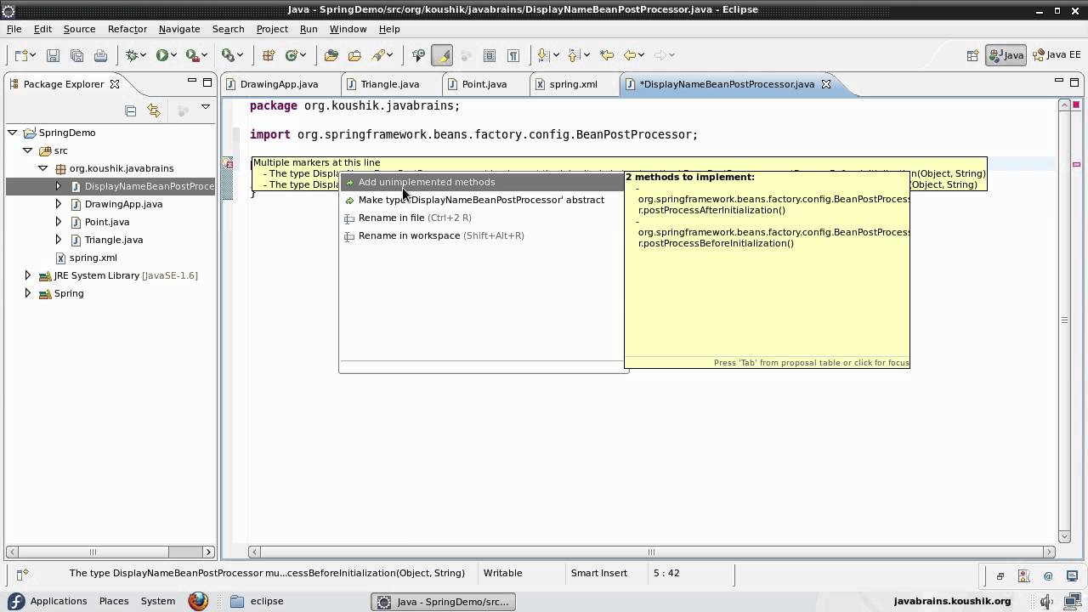Toggle Breadcrumb toolbar icon
This screenshot has width=1088, height=612.
[x=418, y=55]
